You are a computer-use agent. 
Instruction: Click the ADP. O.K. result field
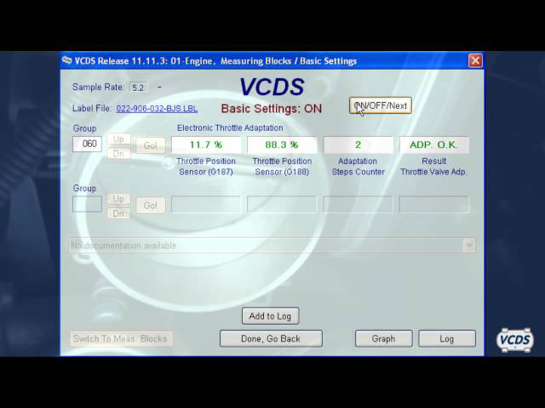pyautogui.click(x=433, y=145)
